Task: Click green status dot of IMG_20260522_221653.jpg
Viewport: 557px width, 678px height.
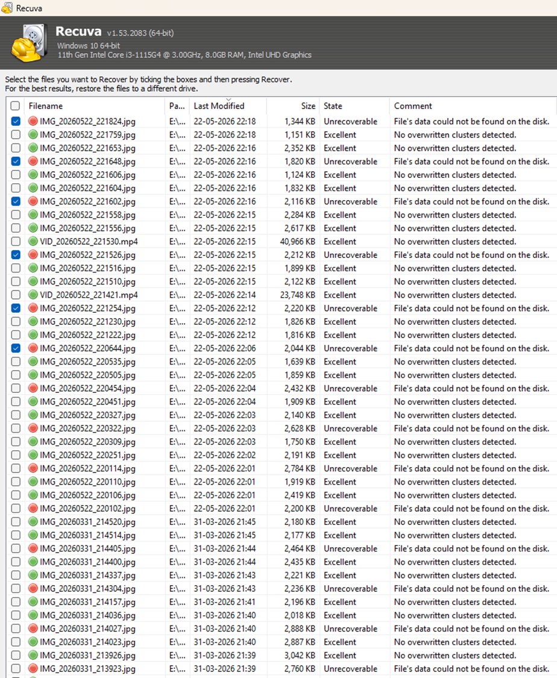Action: 33,148
